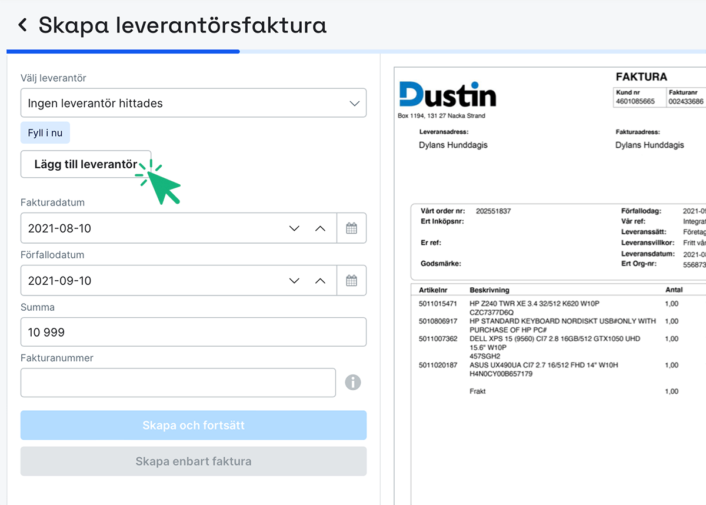Decrease Fakturadatum with the down chevron
Screen dimensions: 706x505
pyautogui.click(x=294, y=228)
